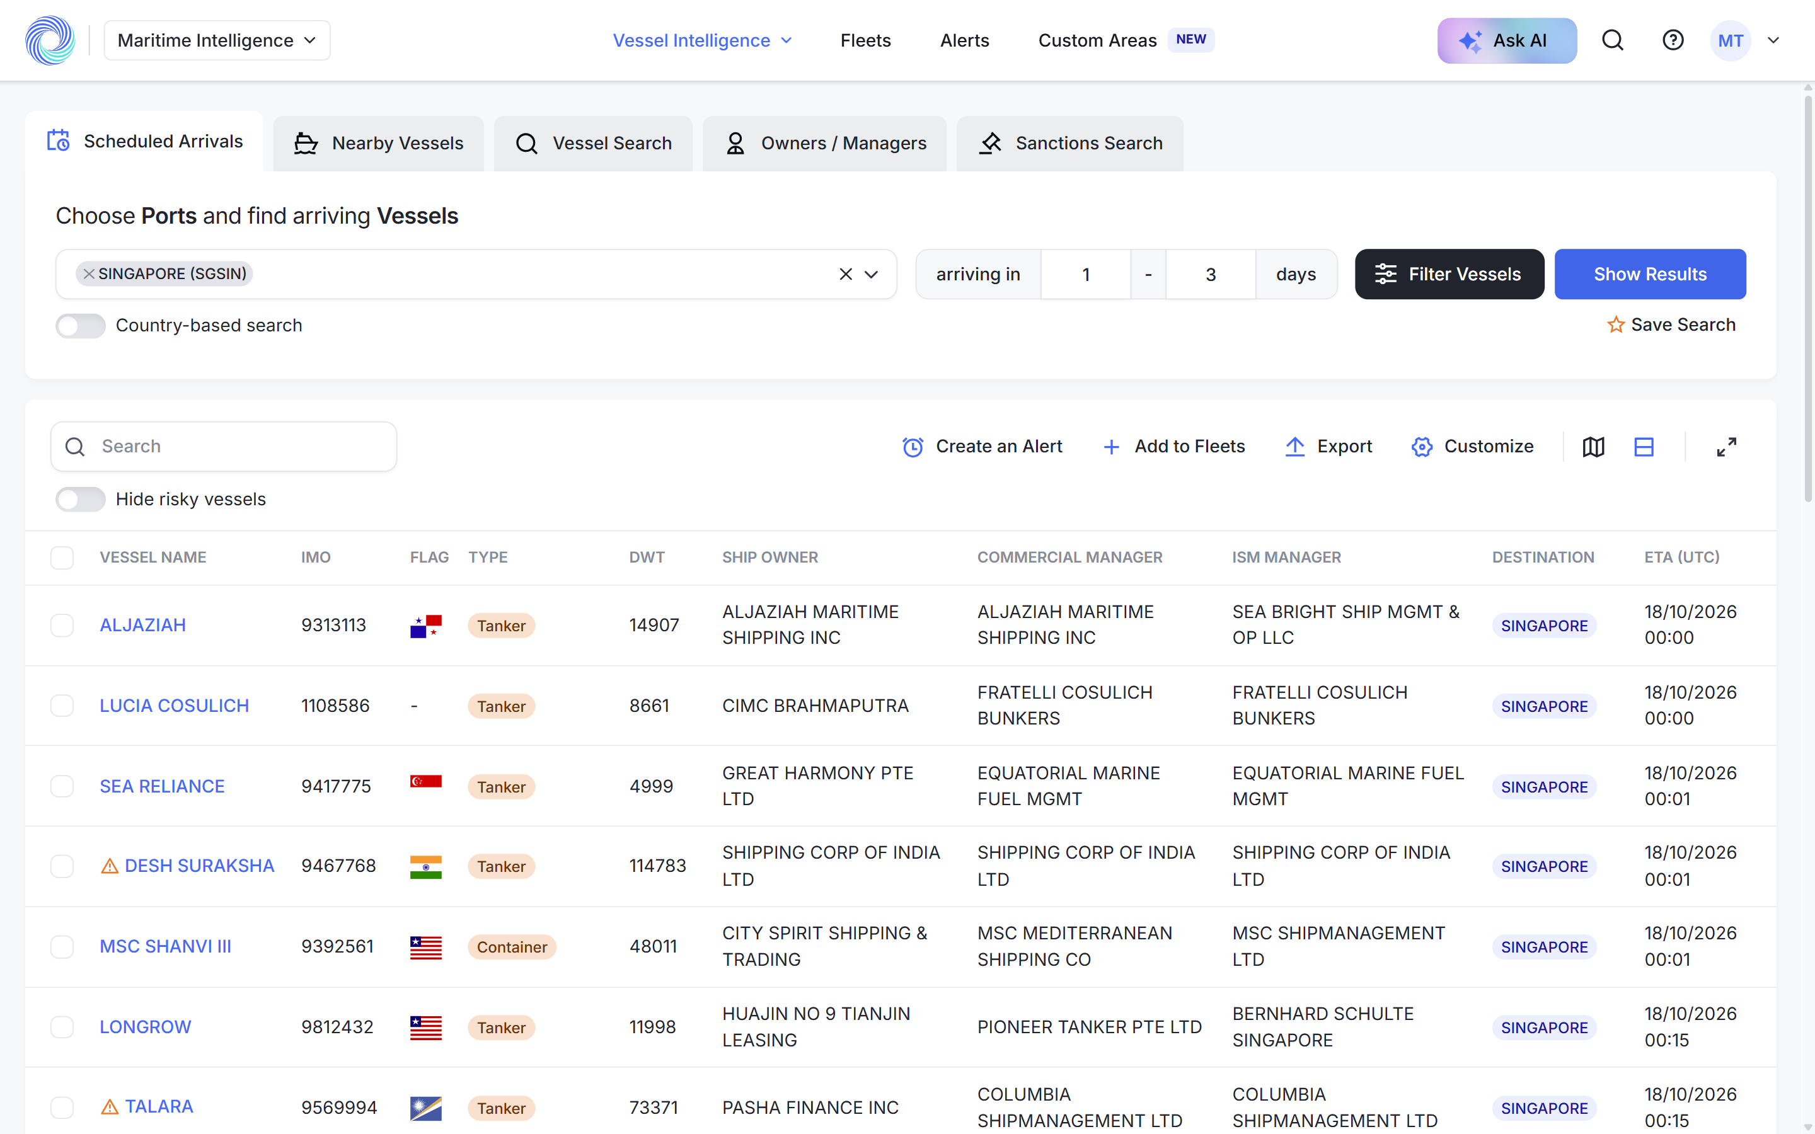Click India flag in DESH SURAKSHA row

(x=425, y=866)
